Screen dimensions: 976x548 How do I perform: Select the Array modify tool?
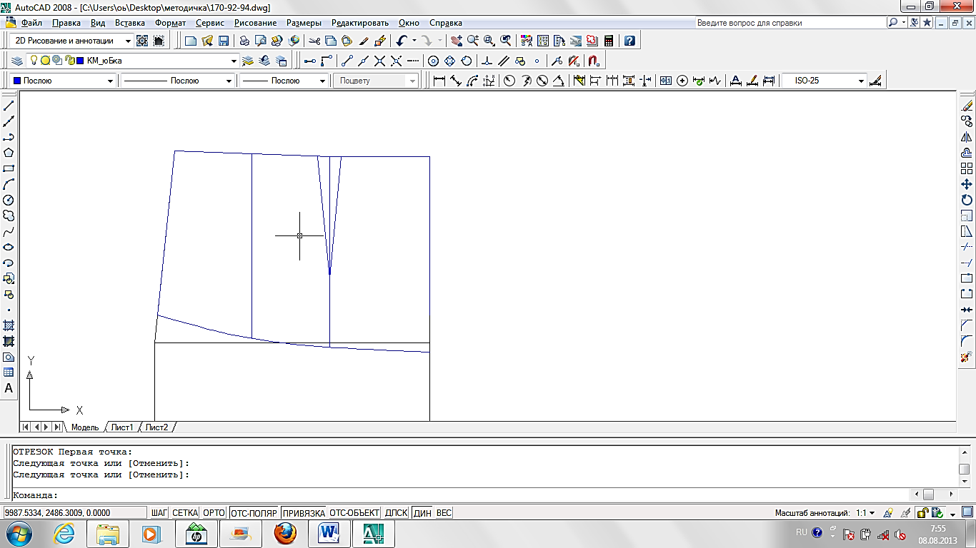(967, 168)
